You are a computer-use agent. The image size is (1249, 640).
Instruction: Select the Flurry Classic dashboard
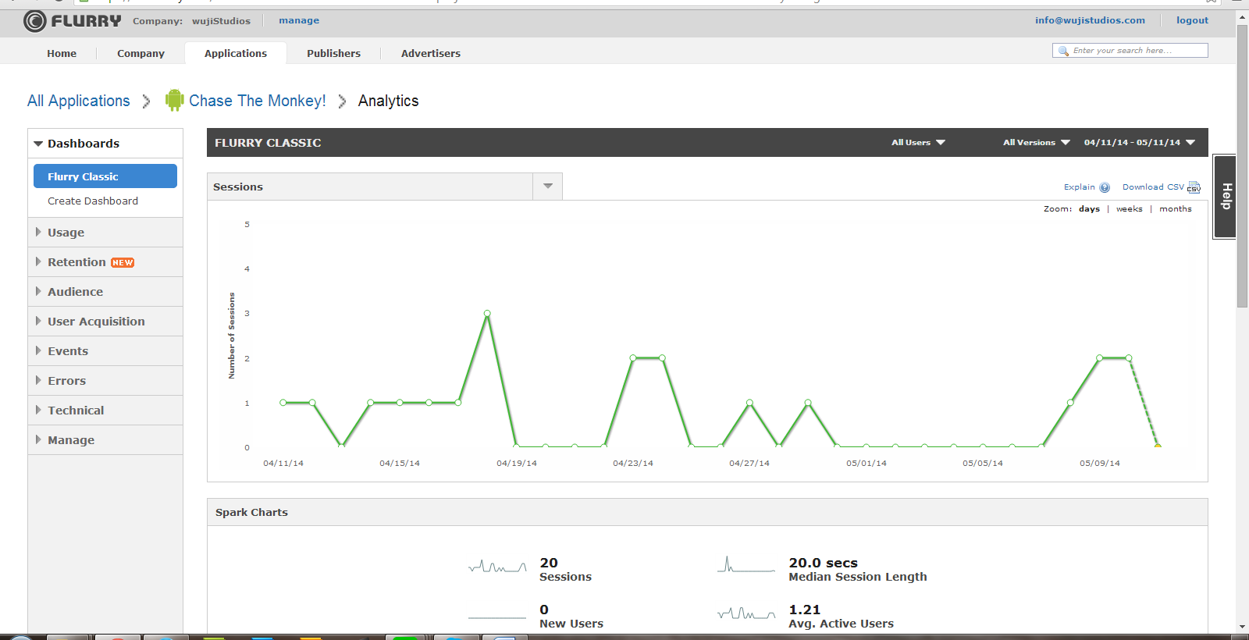(x=105, y=176)
